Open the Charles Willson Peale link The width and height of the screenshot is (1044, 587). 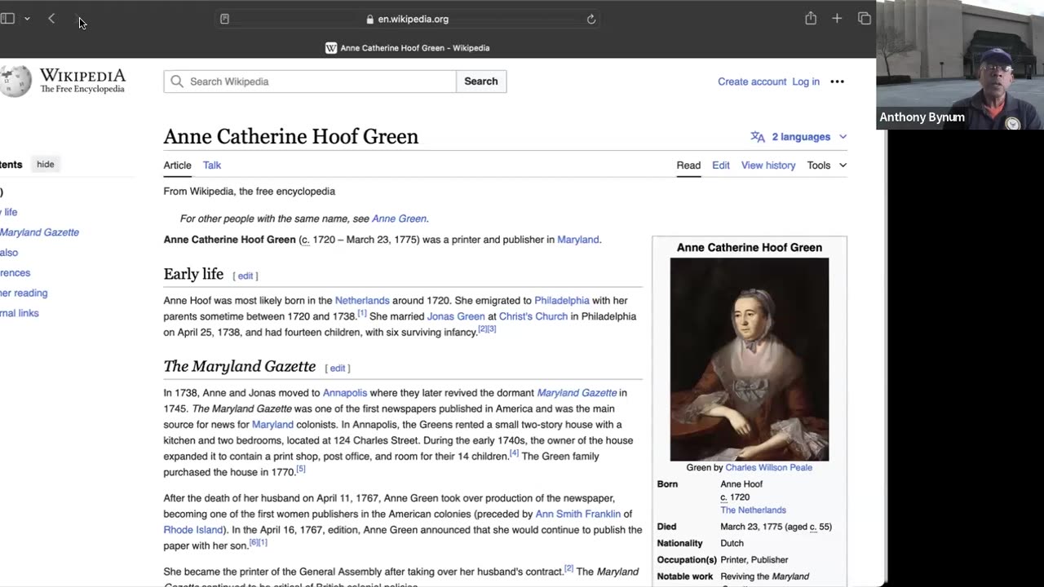(x=769, y=468)
